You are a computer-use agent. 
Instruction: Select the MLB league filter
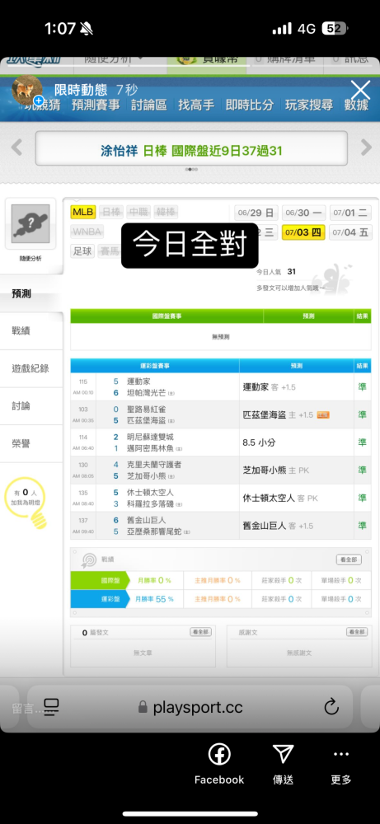[x=83, y=213]
